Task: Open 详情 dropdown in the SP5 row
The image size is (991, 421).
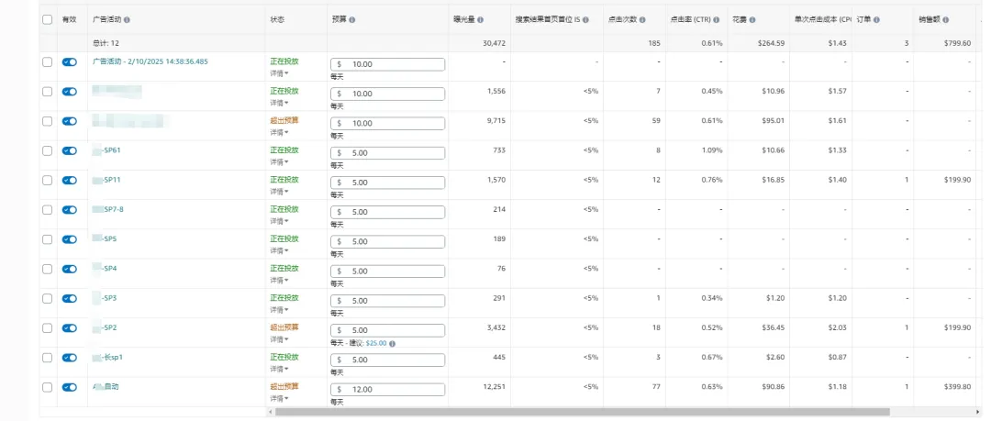Action: (279, 251)
